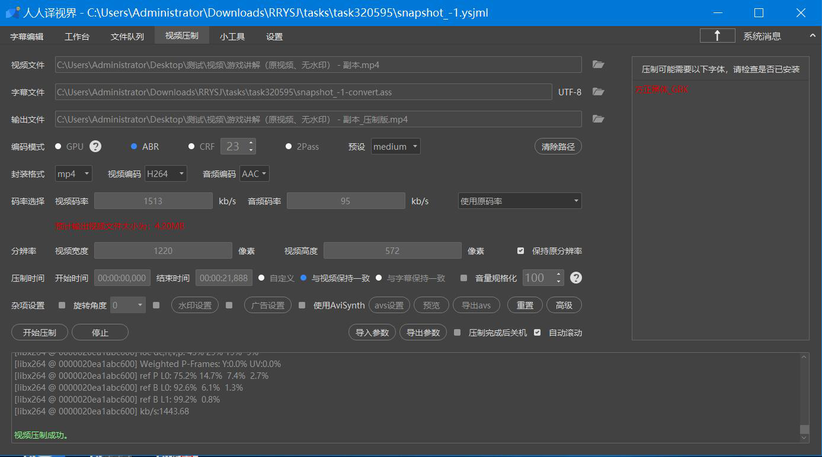This screenshot has height=457, width=822.
Task: Increase CRF value with stepper up arrow
Action: coord(251,143)
